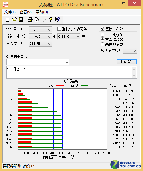Click the red write bar for 4096.0

(24, 142)
